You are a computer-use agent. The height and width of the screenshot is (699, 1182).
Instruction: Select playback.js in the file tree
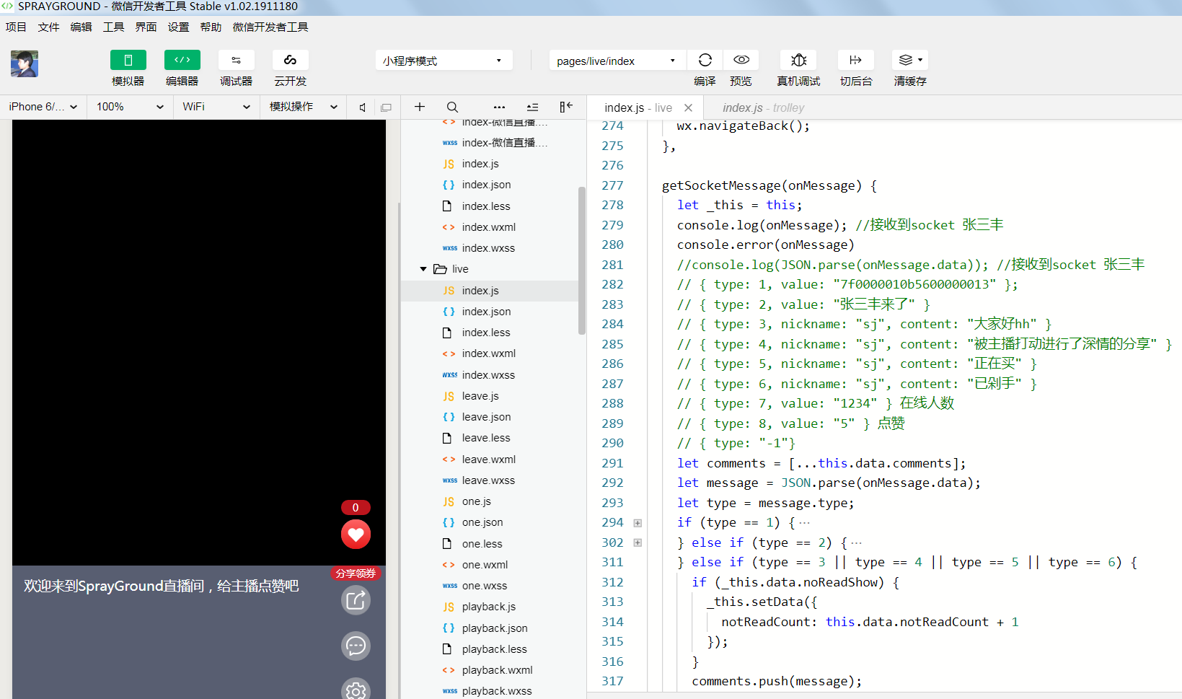click(x=488, y=607)
